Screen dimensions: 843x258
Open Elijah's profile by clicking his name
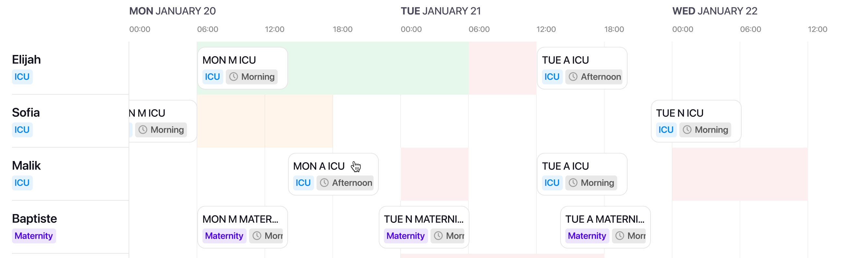tap(26, 59)
